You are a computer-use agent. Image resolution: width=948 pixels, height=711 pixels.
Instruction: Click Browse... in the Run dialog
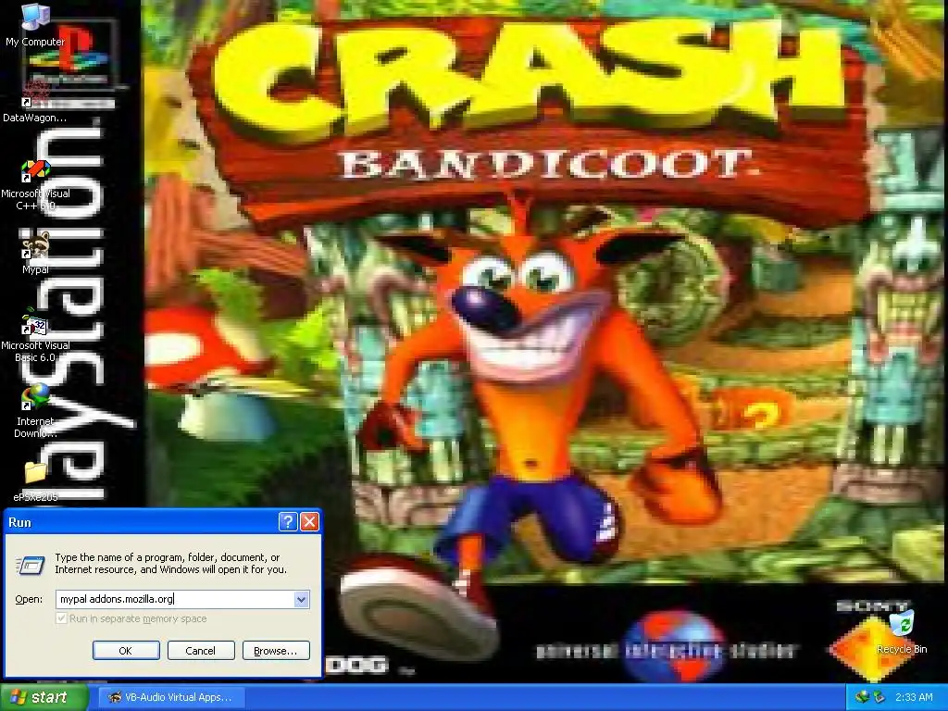pyautogui.click(x=276, y=651)
